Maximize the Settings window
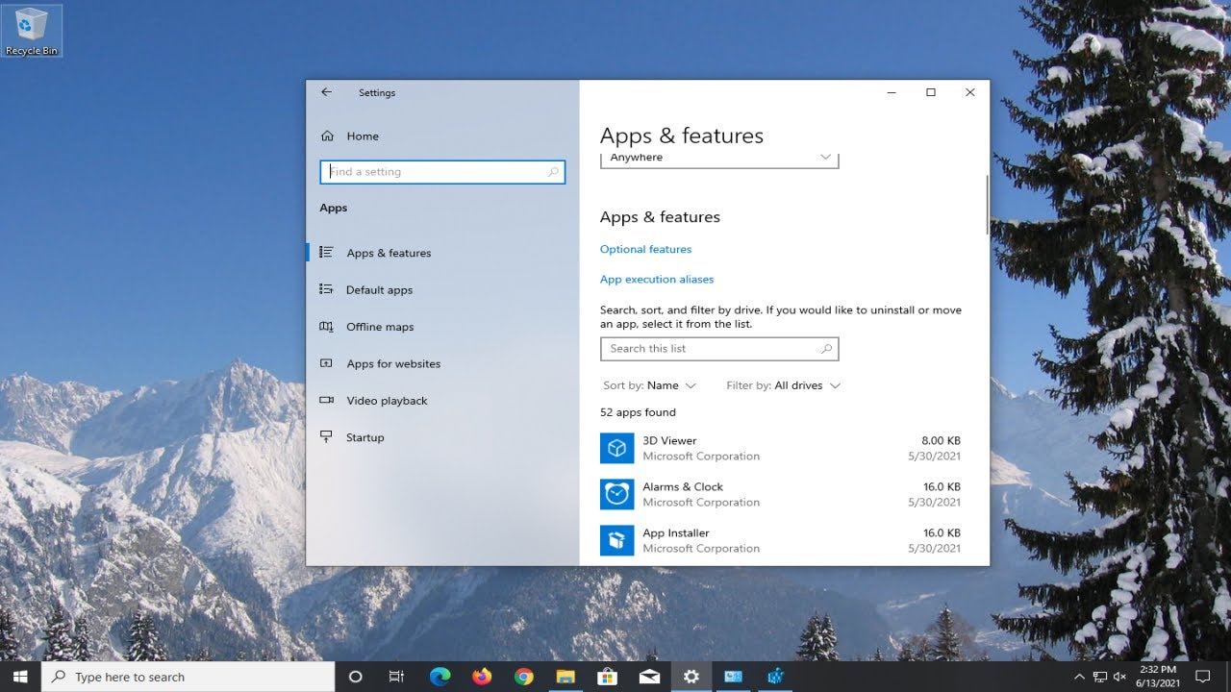This screenshot has width=1231, height=692. (x=930, y=92)
